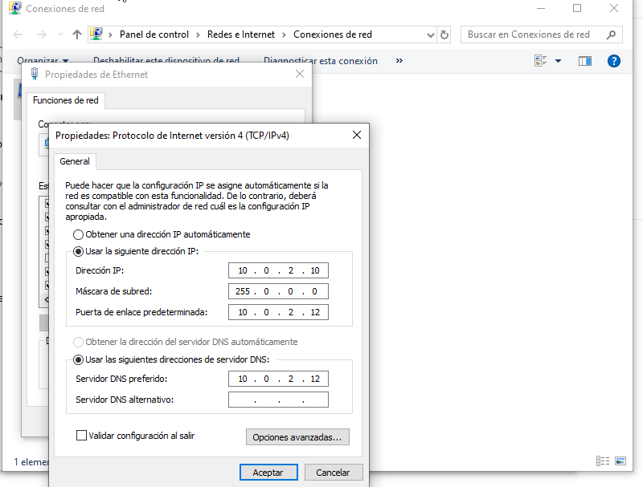Screen dimensions: 643x487
Task: Enable Validar configuración al salir checkbox
Action: tap(81, 436)
